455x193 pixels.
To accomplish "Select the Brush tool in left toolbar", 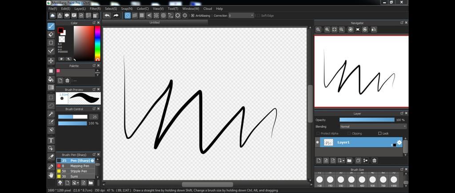I will point(51,26).
